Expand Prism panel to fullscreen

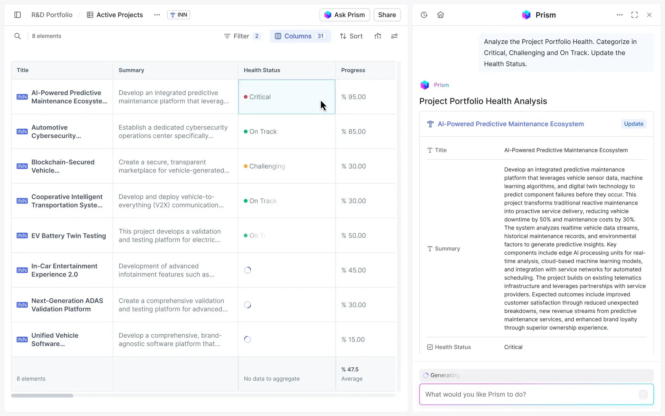click(x=635, y=15)
